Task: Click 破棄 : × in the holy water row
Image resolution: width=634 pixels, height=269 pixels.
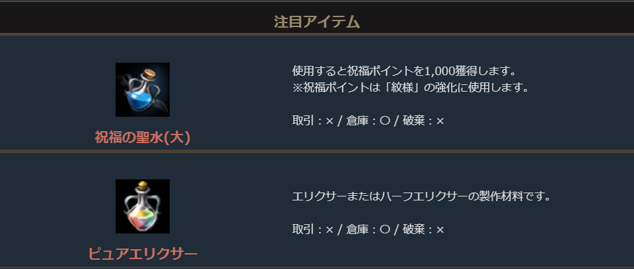Action: click(422, 121)
